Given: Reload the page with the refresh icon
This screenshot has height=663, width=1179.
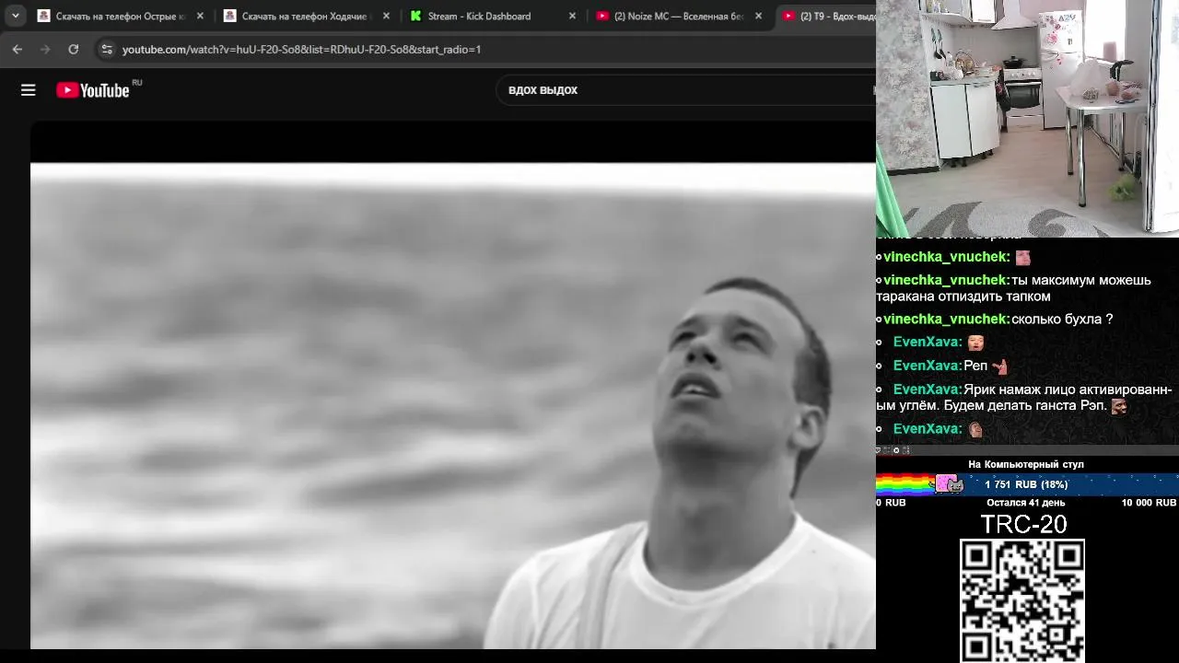Looking at the screenshot, I should click(74, 49).
